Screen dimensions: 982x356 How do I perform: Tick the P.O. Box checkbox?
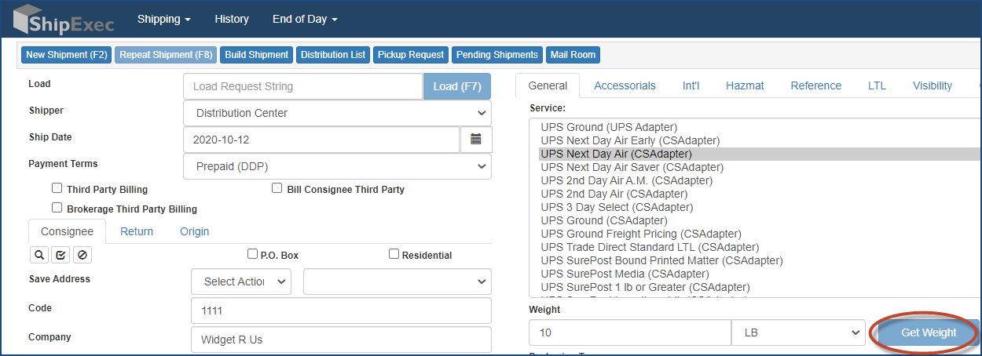pyautogui.click(x=252, y=254)
